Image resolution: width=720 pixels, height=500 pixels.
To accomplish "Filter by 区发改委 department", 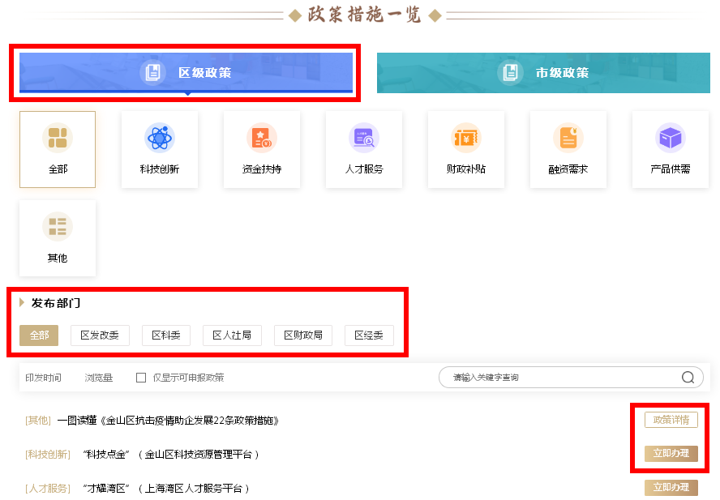I will [x=100, y=335].
